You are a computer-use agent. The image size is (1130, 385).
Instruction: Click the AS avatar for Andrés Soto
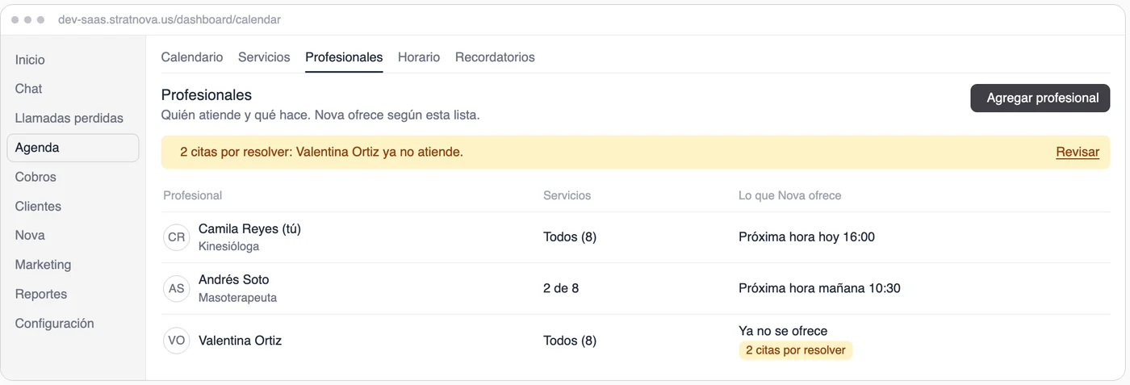[x=176, y=288]
